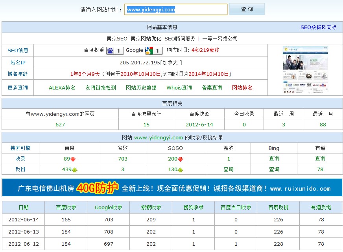Select the 2012-06-14 date row

(x=172, y=220)
